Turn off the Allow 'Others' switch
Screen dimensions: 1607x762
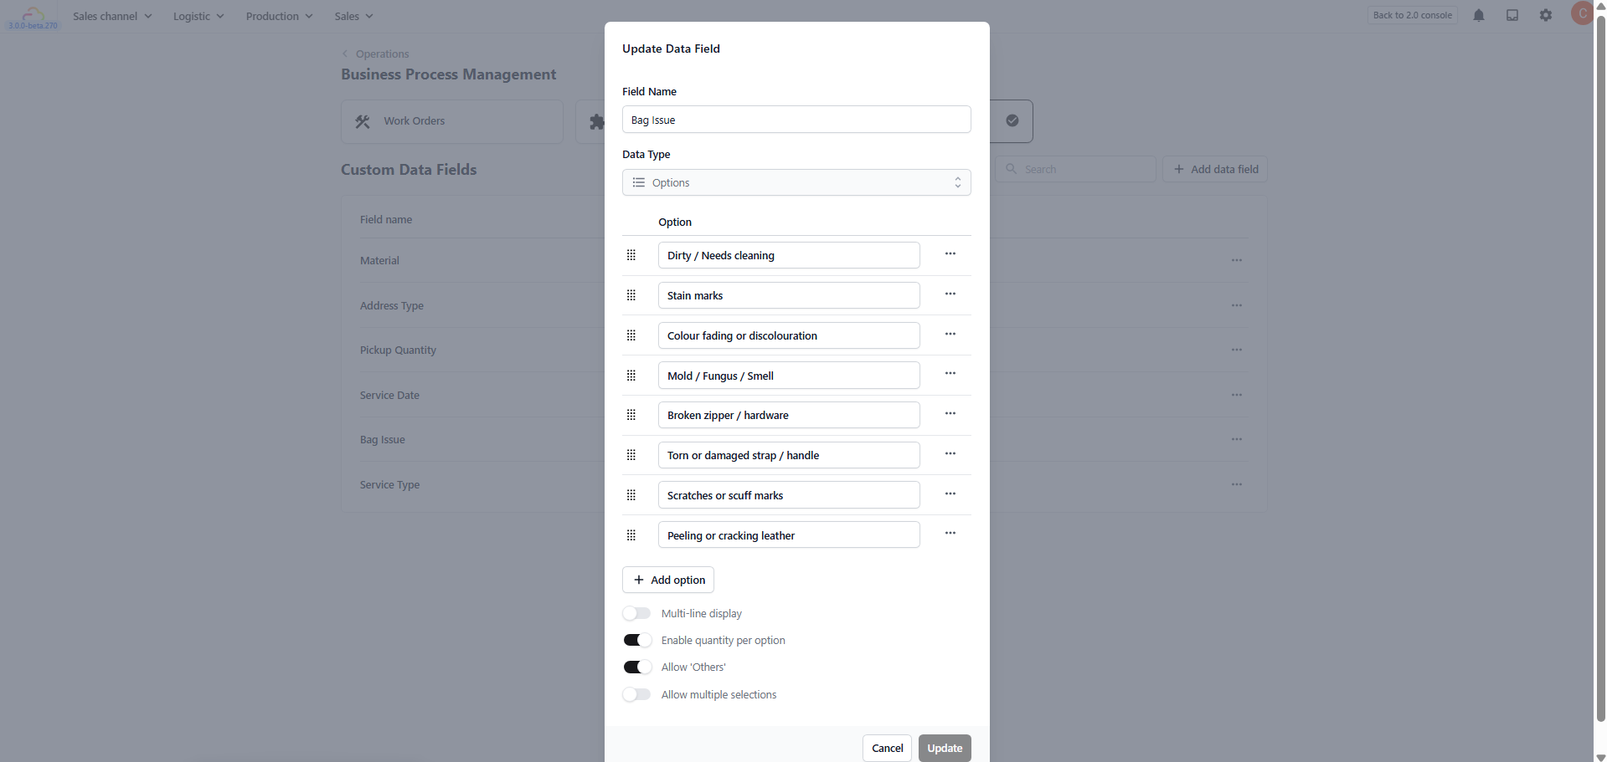(636, 667)
